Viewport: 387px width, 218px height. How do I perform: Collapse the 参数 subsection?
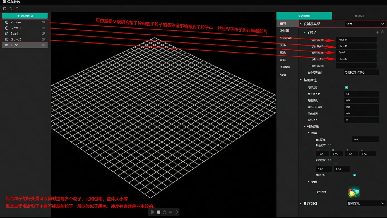[309, 133]
